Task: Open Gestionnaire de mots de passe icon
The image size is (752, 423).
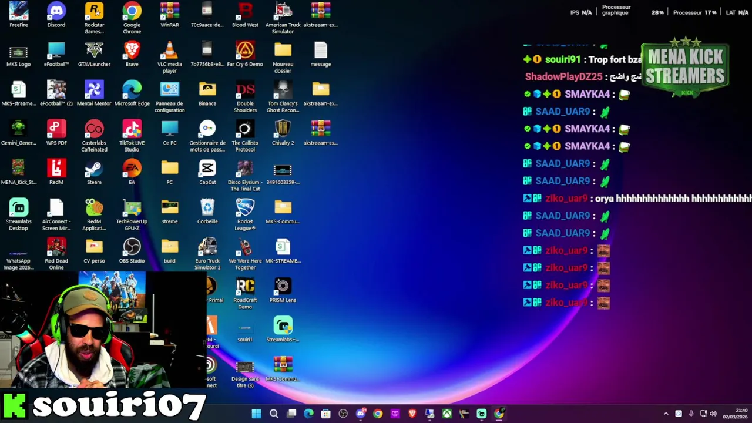Action: tap(207, 136)
